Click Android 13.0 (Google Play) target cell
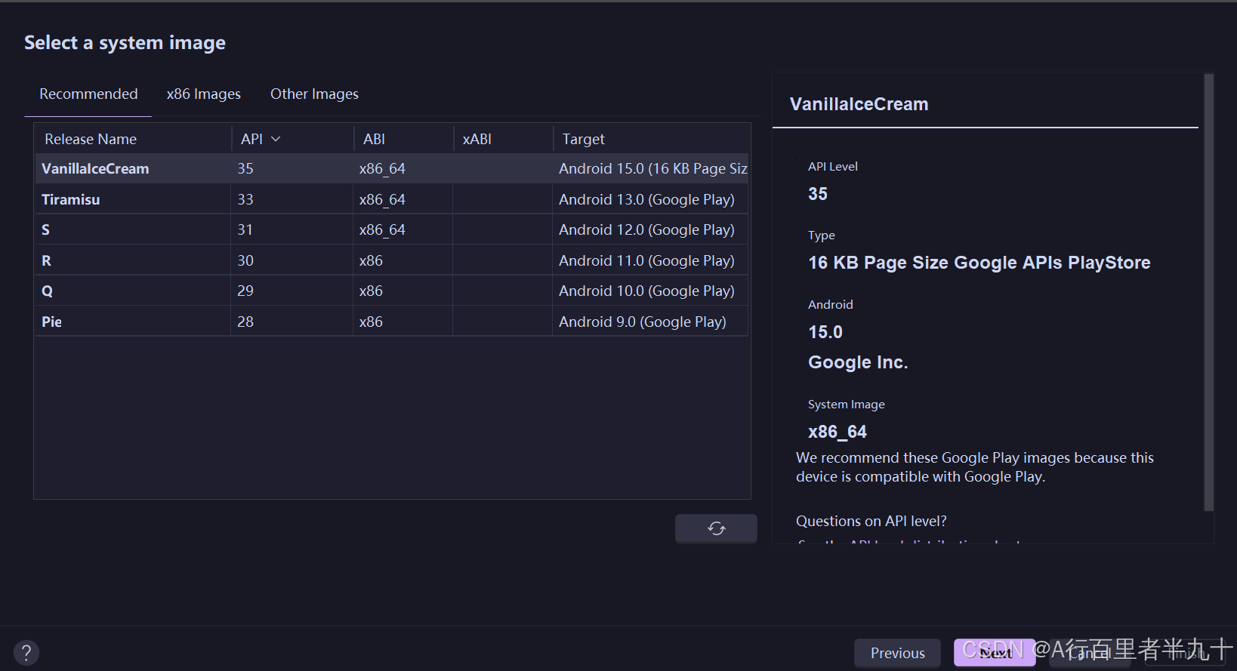The height and width of the screenshot is (671, 1237). coord(650,199)
